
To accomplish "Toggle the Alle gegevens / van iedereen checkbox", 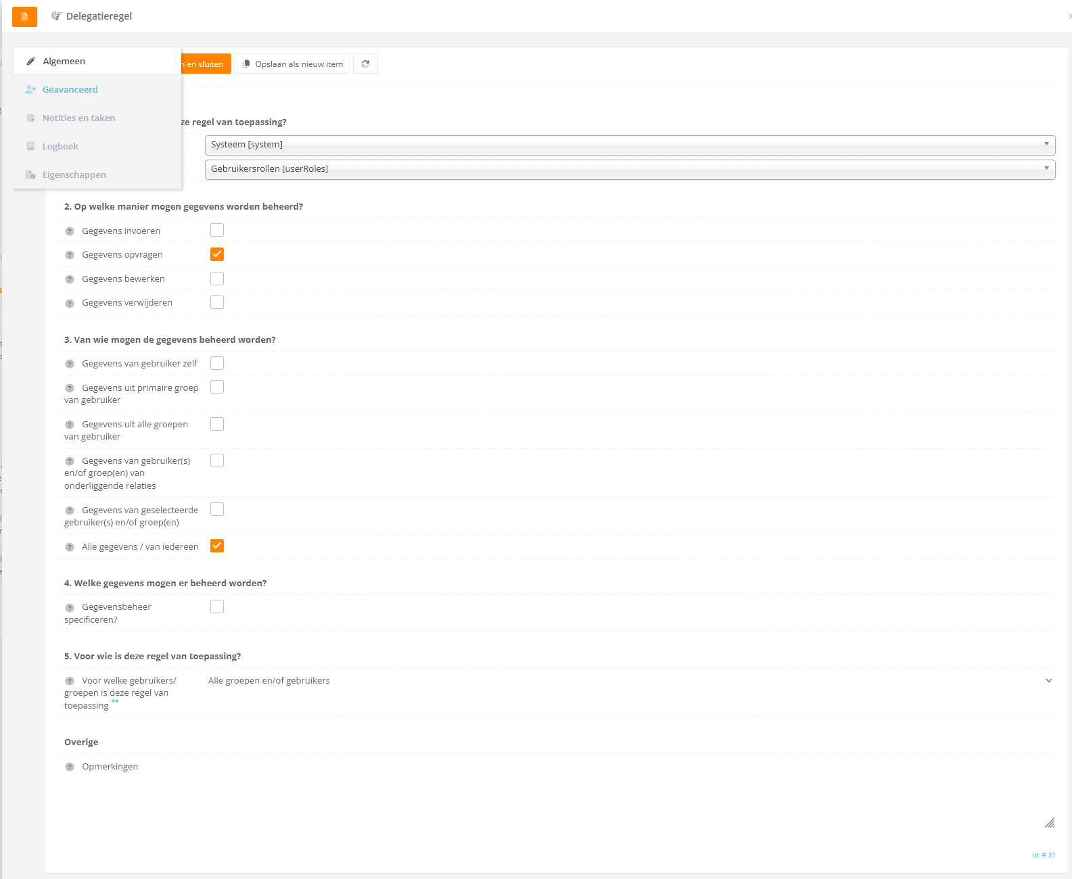I will click(217, 546).
